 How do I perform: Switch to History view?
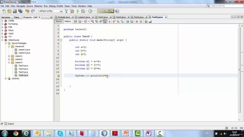coord(67,21)
